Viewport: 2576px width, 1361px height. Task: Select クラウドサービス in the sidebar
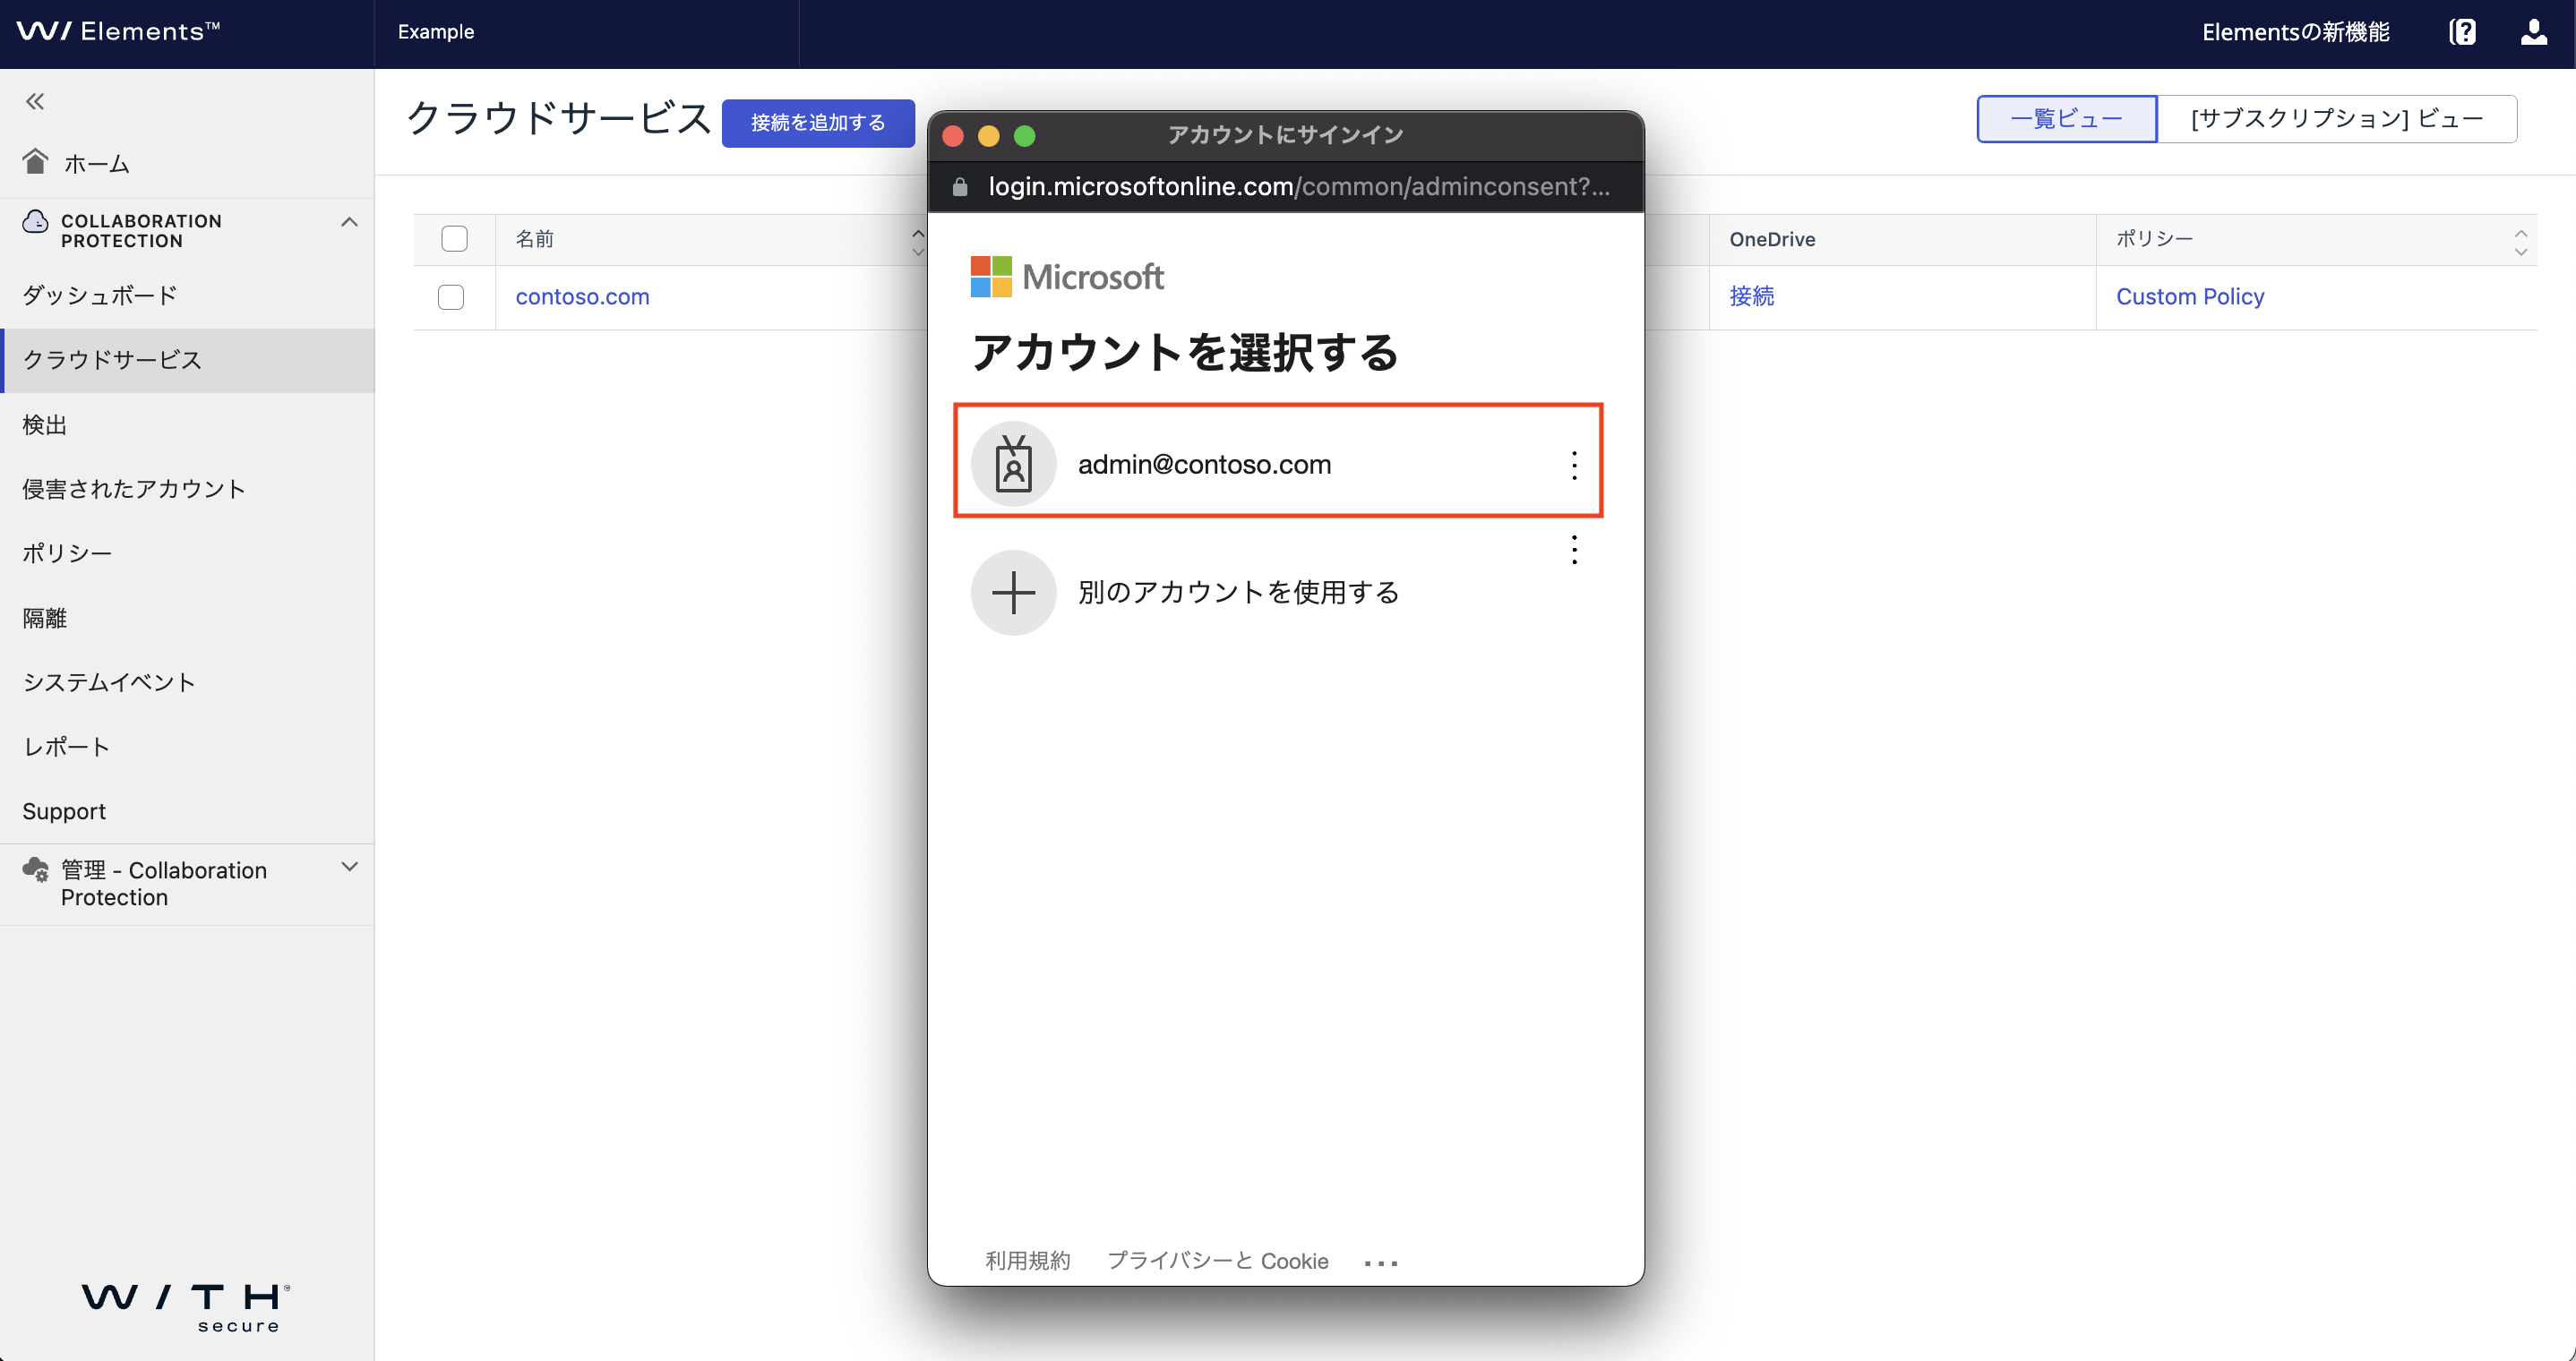pos(188,360)
